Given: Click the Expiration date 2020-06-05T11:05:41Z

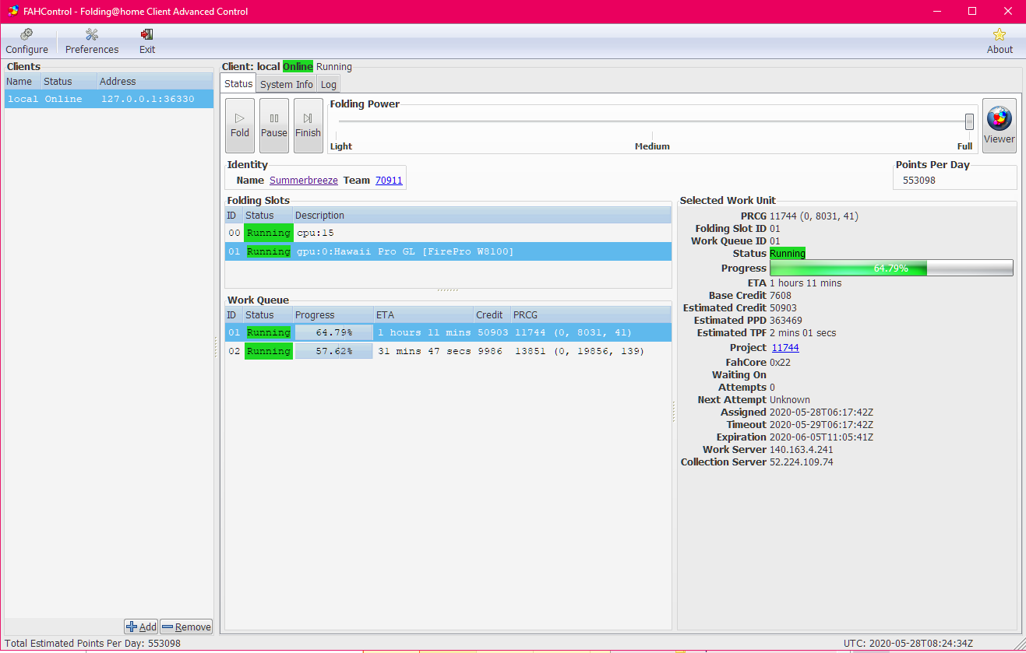Looking at the screenshot, I should tap(821, 437).
